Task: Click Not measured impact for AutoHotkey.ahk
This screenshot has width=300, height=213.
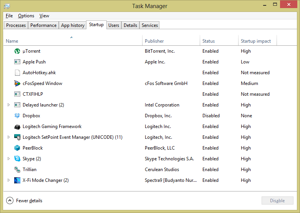Action: click(255, 73)
